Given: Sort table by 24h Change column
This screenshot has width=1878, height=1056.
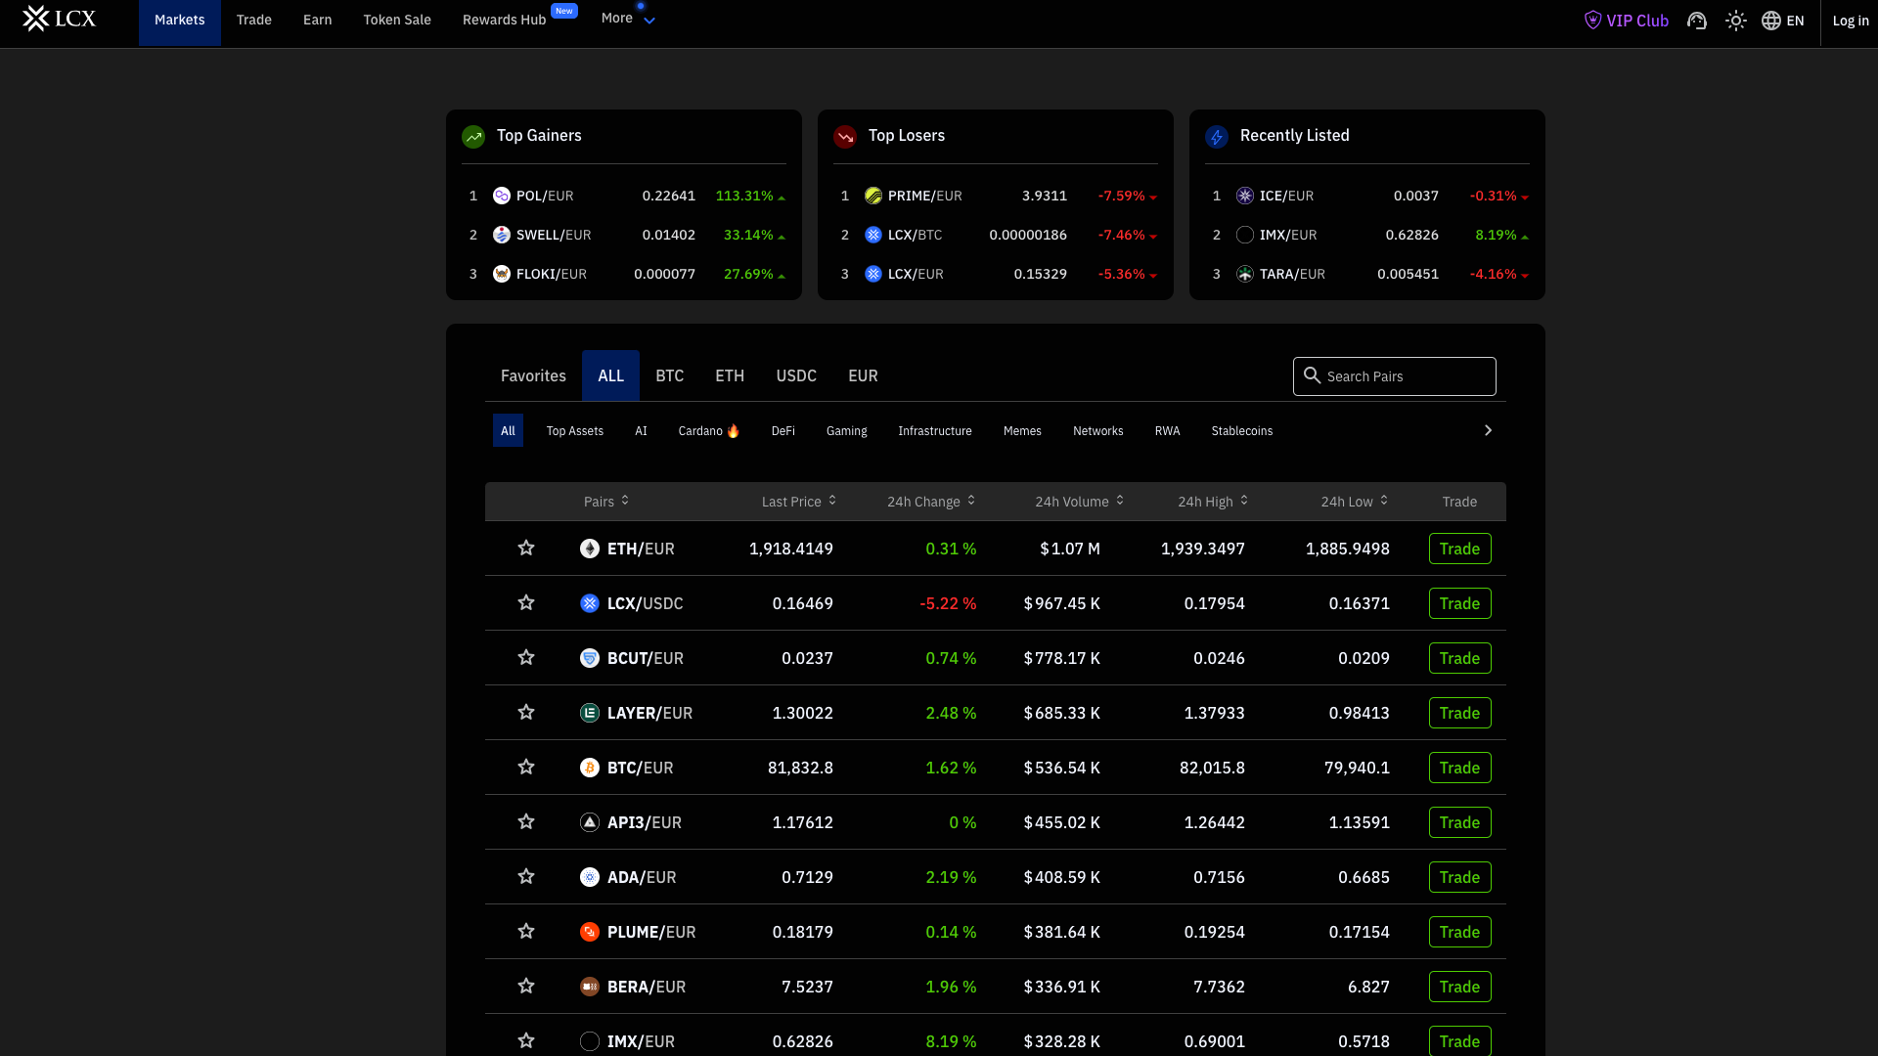Looking at the screenshot, I should (x=931, y=502).
